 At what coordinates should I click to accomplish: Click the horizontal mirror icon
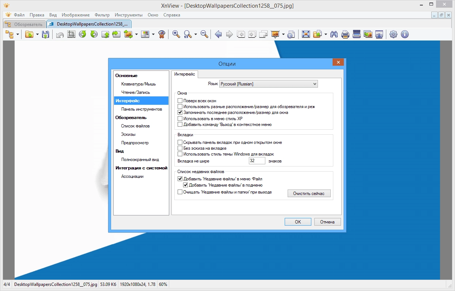point(116,34)
